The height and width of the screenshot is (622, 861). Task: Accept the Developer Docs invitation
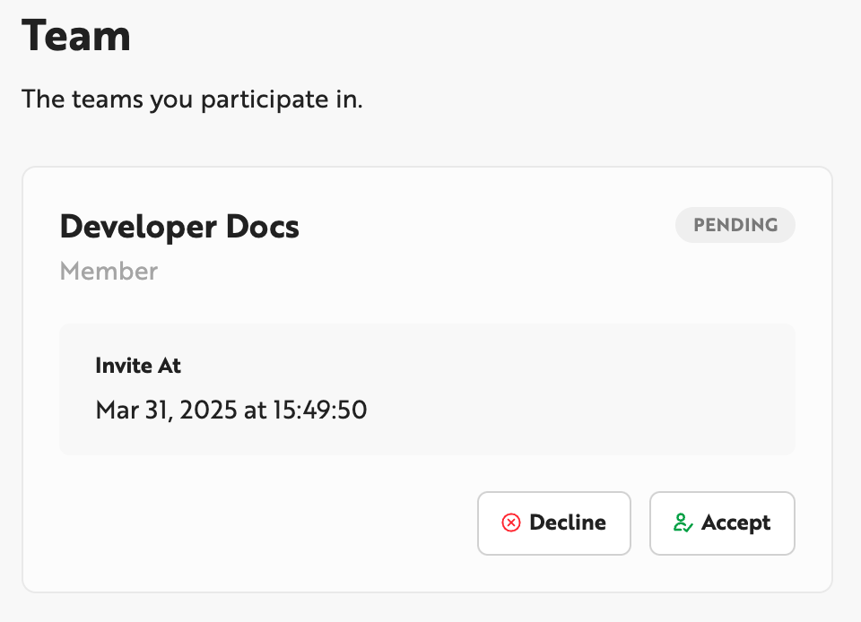point(722,523)
